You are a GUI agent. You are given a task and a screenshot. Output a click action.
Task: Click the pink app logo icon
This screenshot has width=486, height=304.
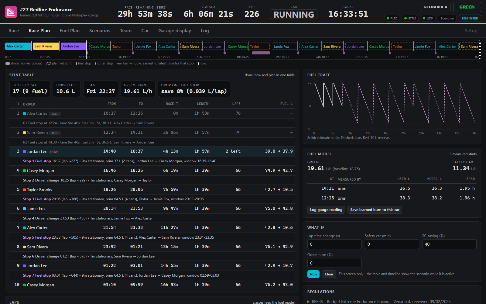coord(11,12)
